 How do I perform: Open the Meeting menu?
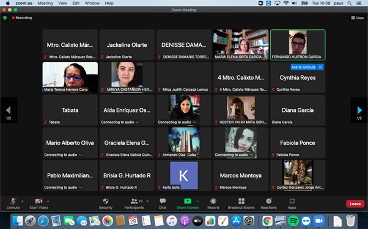pyautogui.click(x=45, y=3)
